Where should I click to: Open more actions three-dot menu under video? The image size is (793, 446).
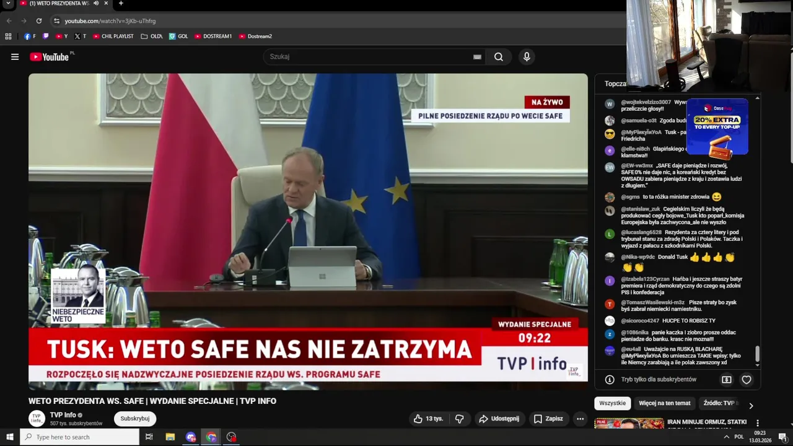(581, 419)
